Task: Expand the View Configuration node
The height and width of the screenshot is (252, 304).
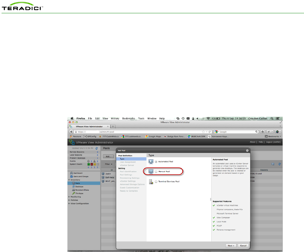Action: click(x=69, y=204)
